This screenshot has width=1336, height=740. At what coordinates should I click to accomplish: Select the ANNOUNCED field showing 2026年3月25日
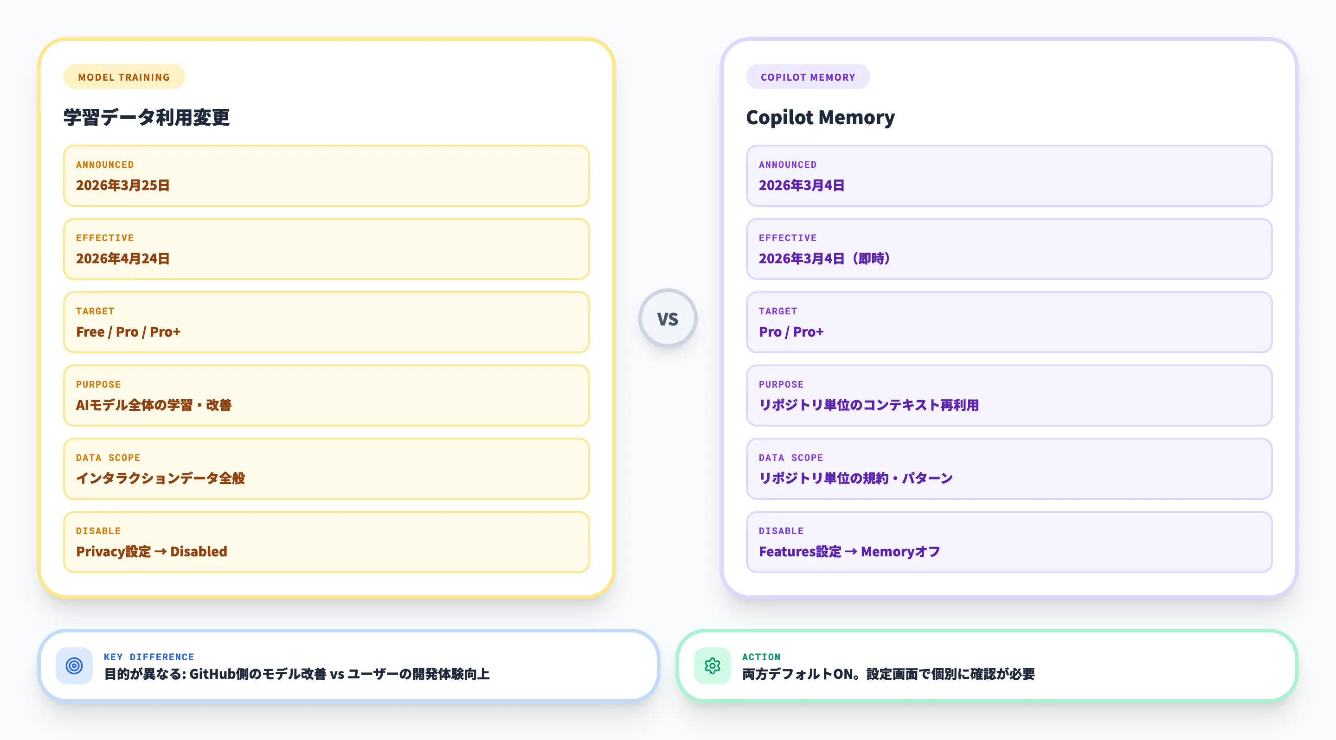click(x=326, y=176)
